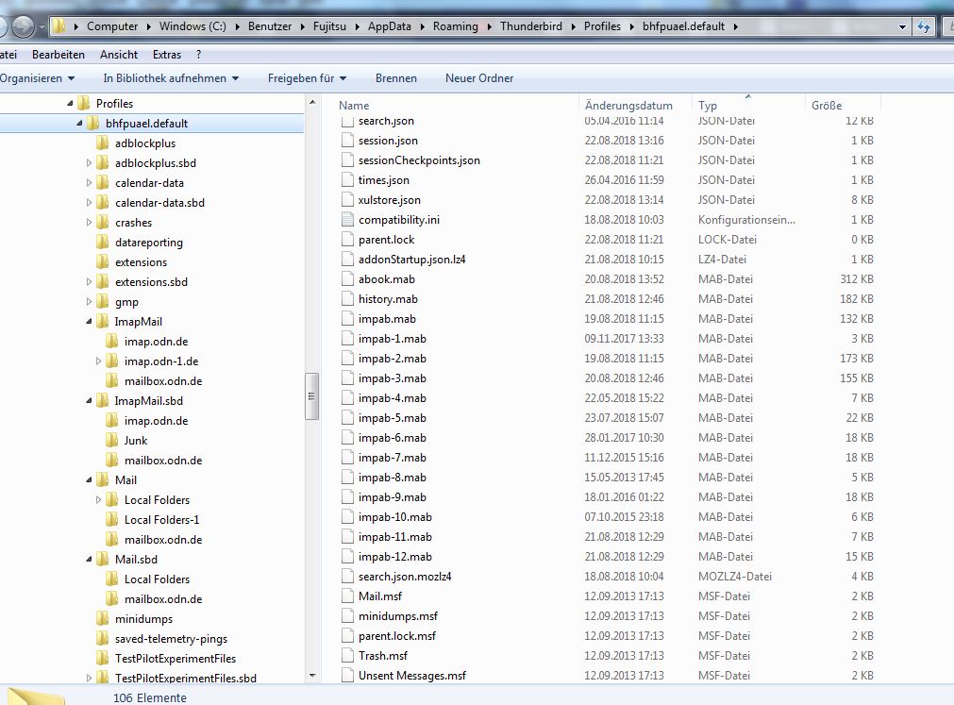Click Roaming in the address breadcrumb
The image size is (954, 705).
pos(455,26)
